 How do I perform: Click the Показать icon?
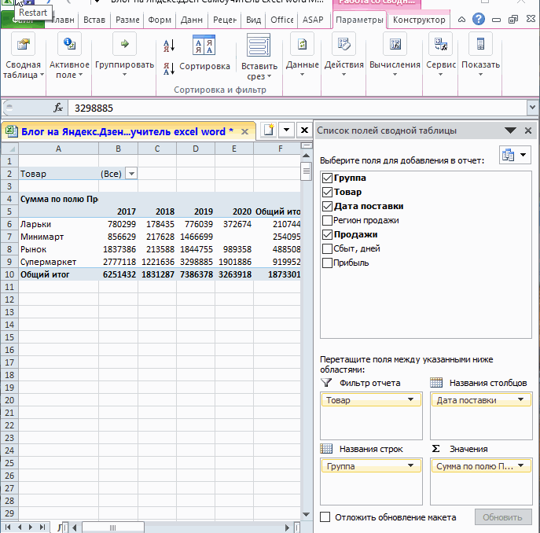pos(480,44)
